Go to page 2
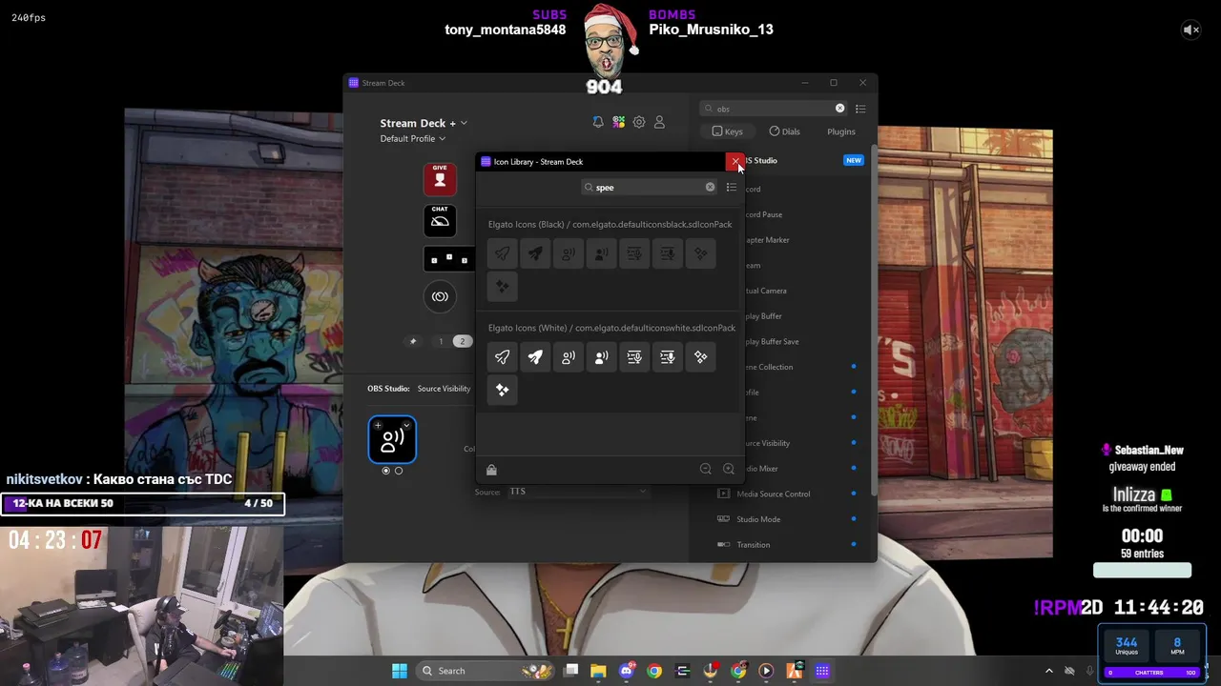The image size is (1221, 686). pos(463,341)
